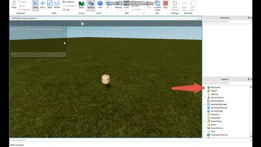Open Game Settings
The height and width of the screenshot is (147, 261).
[175, 5]
